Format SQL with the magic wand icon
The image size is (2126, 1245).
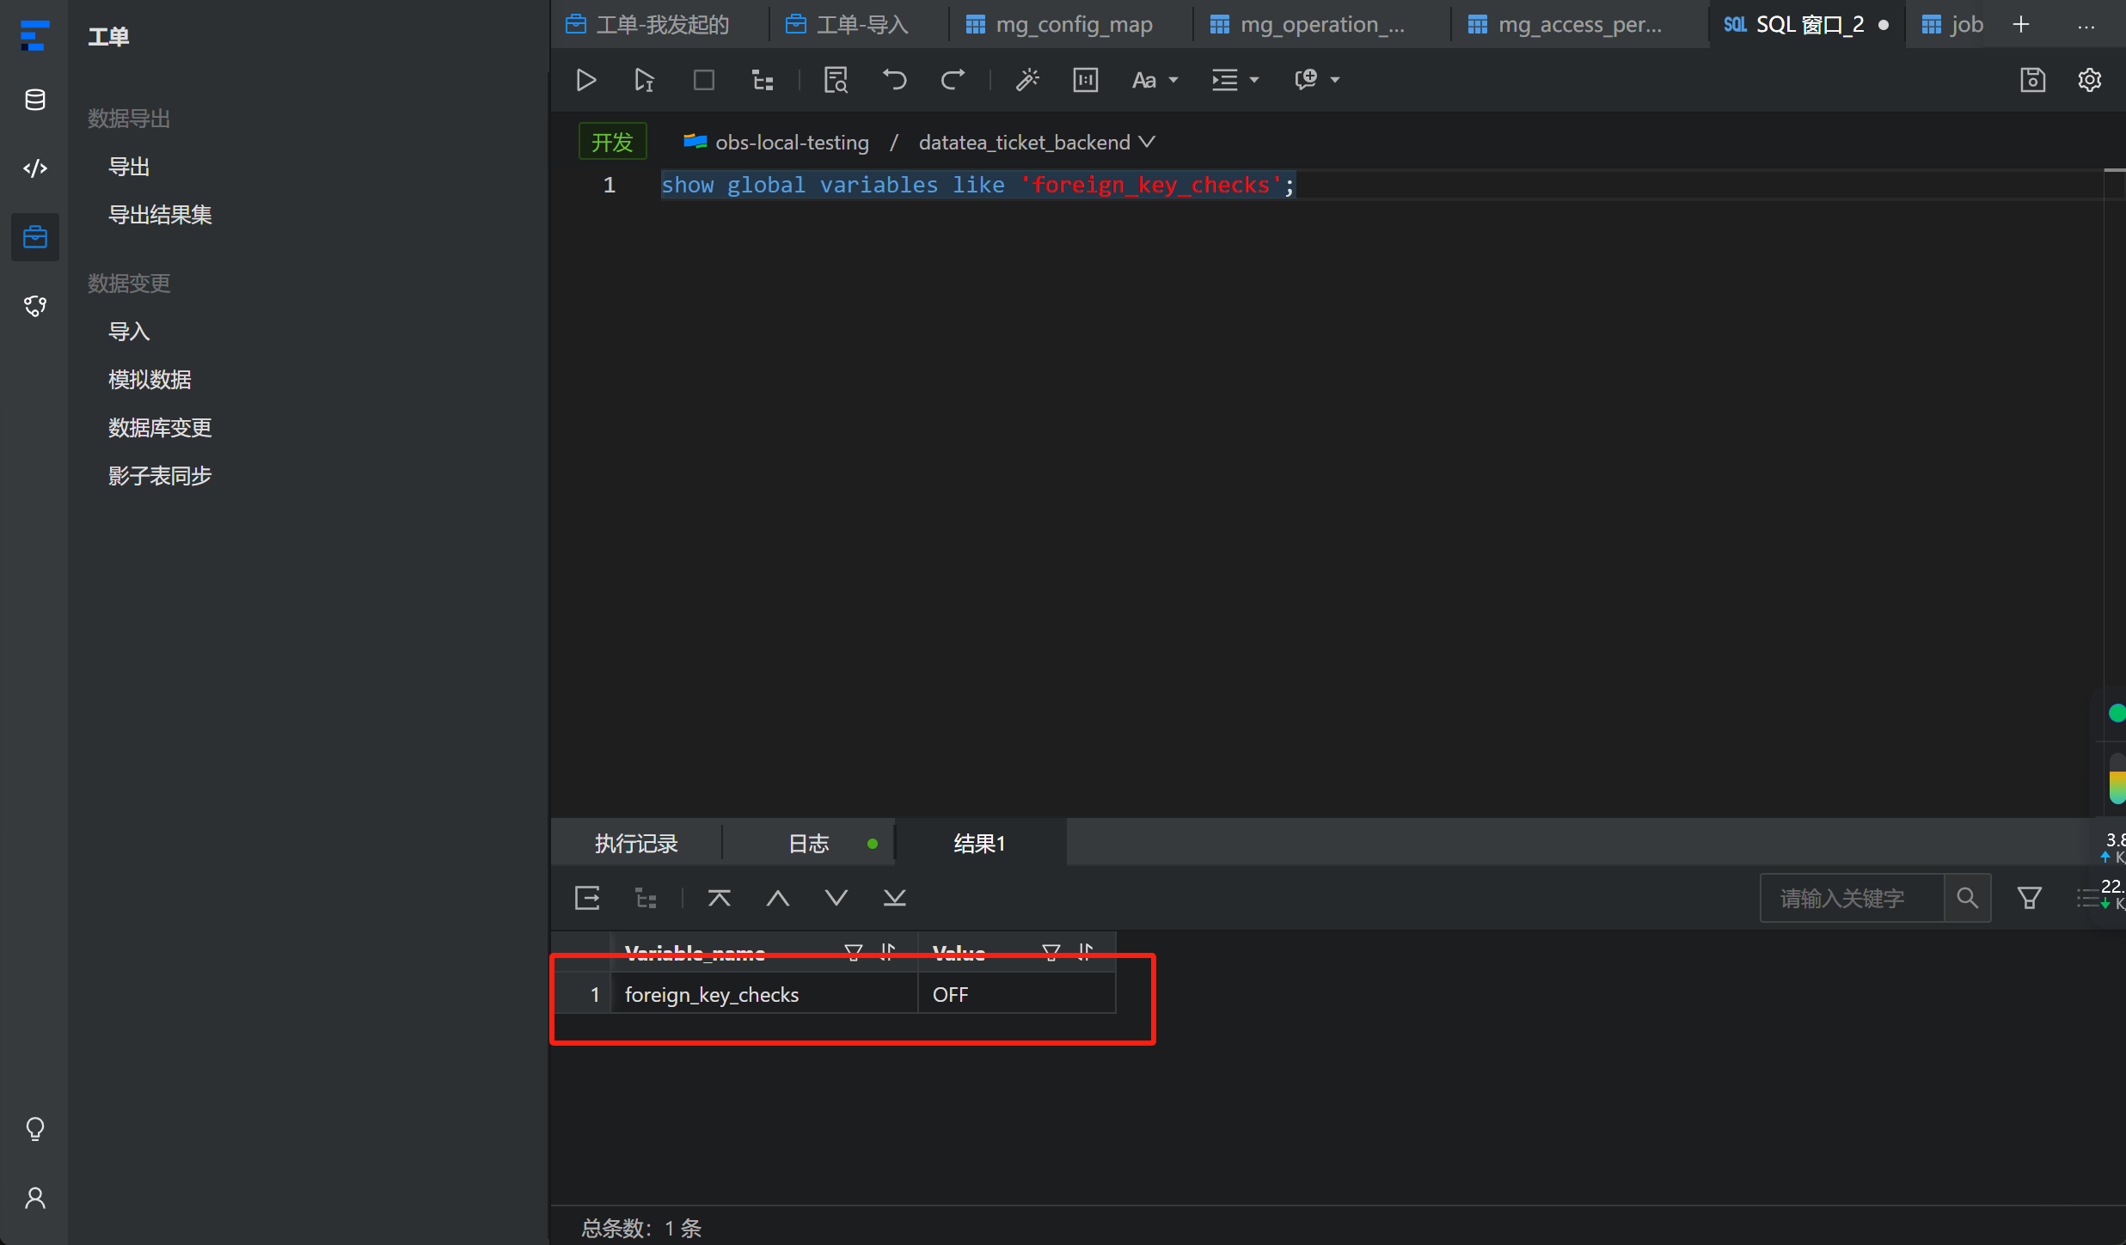point(1027,80)
